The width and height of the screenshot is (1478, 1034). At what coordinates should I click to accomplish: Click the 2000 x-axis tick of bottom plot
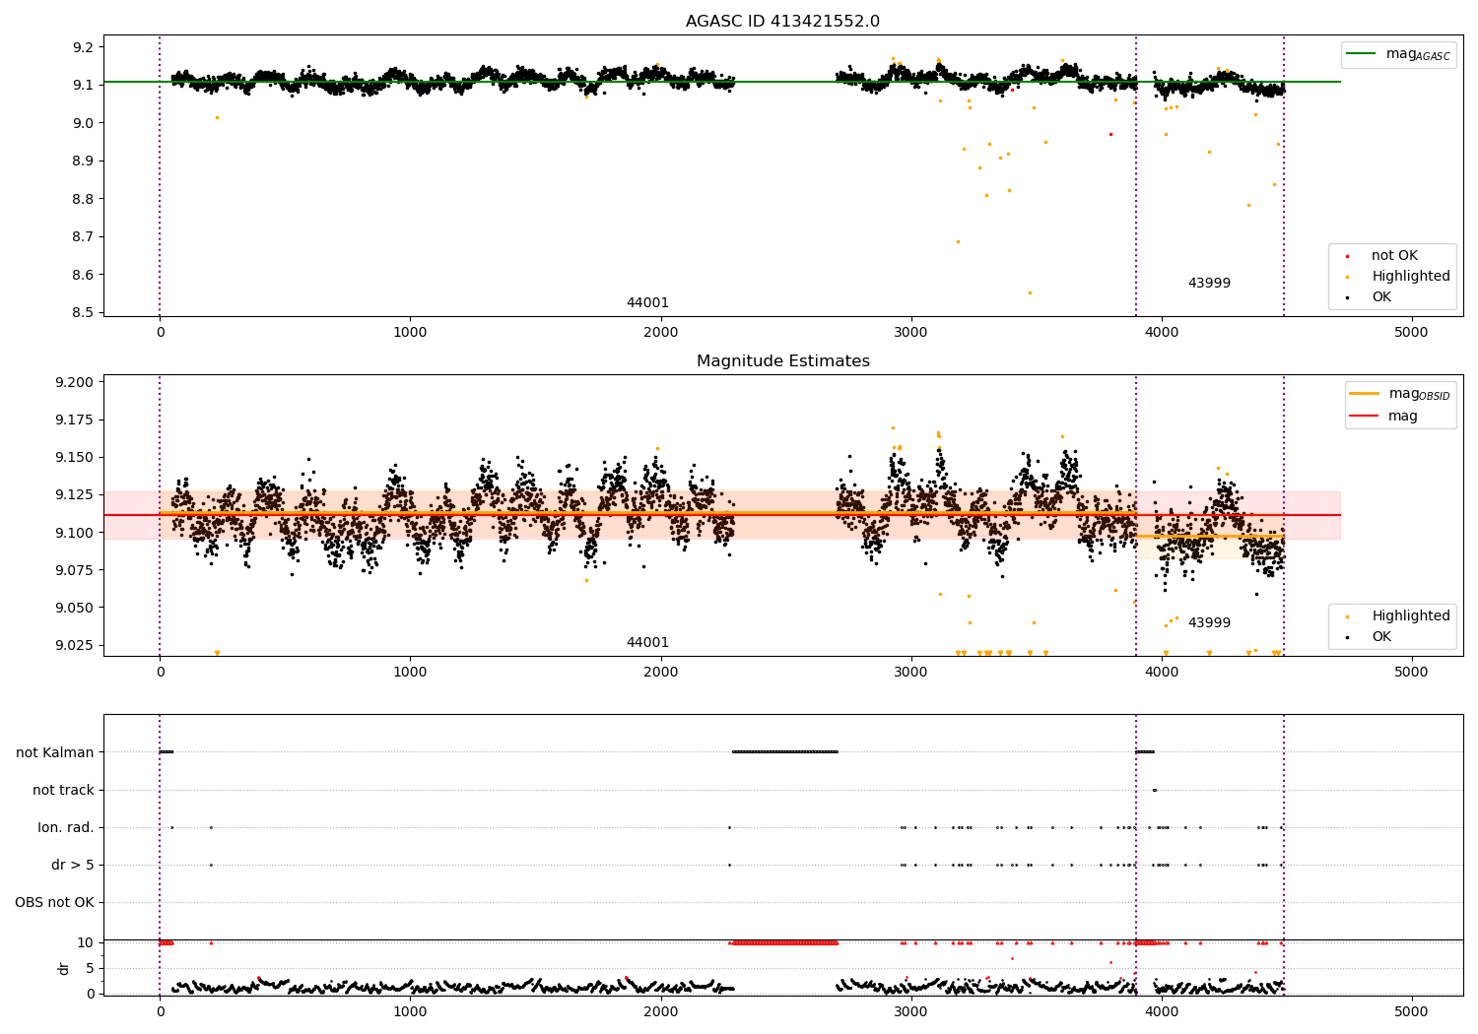660,1011
